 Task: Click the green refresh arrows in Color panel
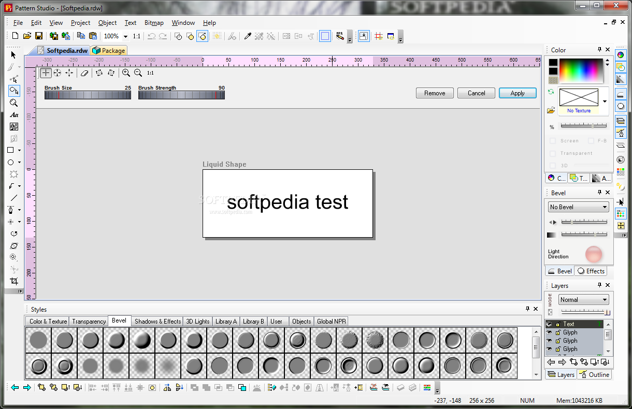point(551,92)
